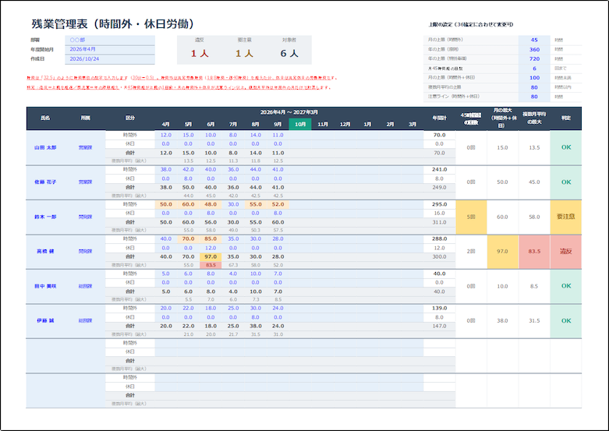Select employee name 鈴木 一郎

[x=45, y=217]
